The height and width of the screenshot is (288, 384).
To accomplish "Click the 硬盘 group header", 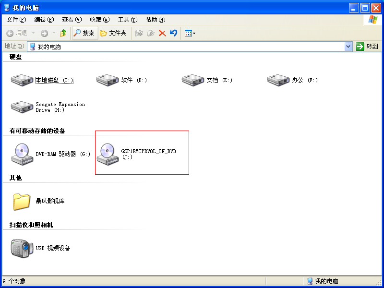I will point(16,57).
